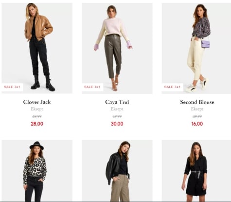The height and width of the screenshot is (202, 231).
Task: Click the crossed-out 39,99 original price
Action: [197, 116]
